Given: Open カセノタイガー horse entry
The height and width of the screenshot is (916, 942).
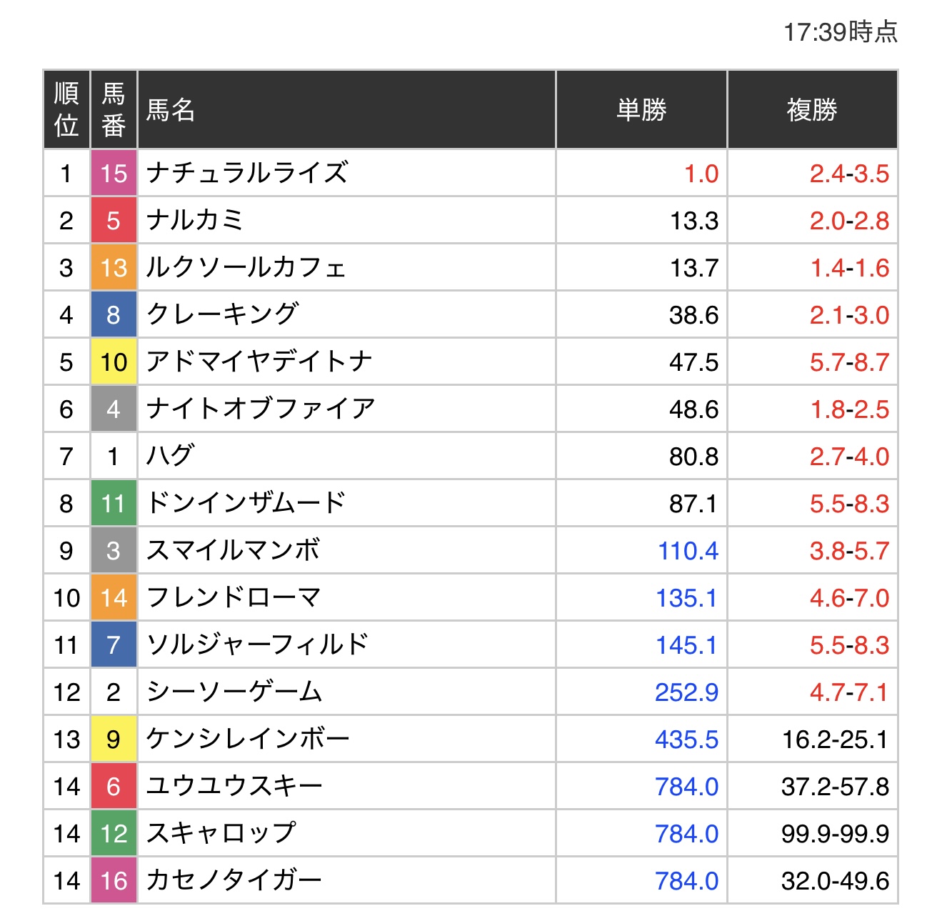Looking at the screenshot, I should click(234, 880).
